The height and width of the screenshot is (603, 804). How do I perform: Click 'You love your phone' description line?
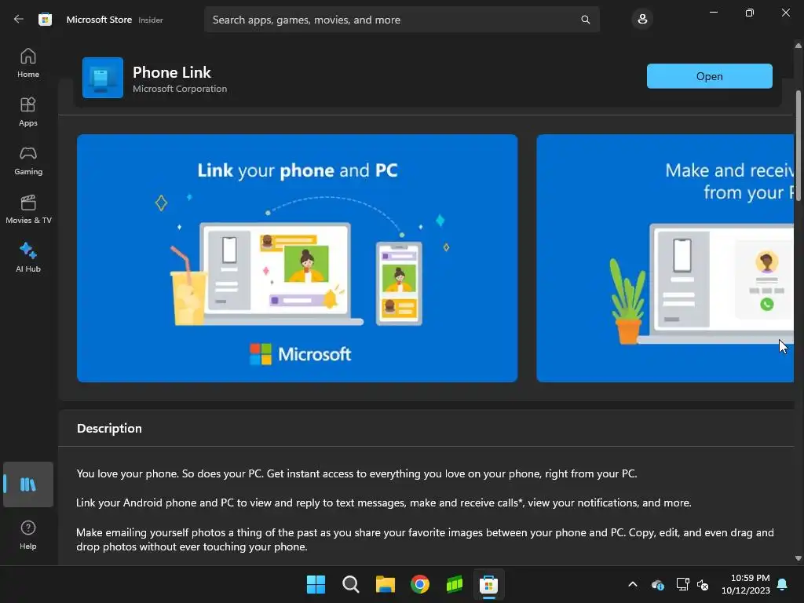(x=357, y=473)
